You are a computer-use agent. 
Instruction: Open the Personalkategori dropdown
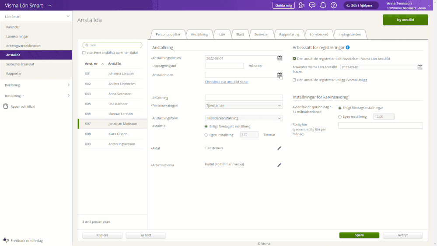[x=244, y=105]
